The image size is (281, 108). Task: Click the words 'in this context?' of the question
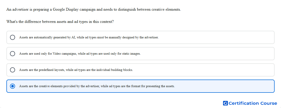[101, 22]
